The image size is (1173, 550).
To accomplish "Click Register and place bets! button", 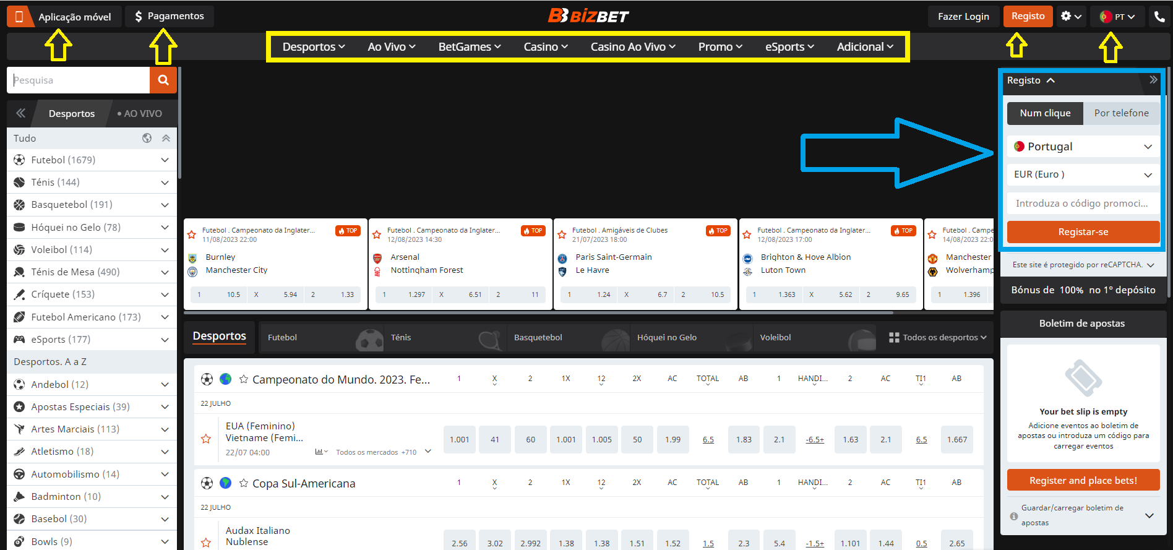I will pos(1083,481).
